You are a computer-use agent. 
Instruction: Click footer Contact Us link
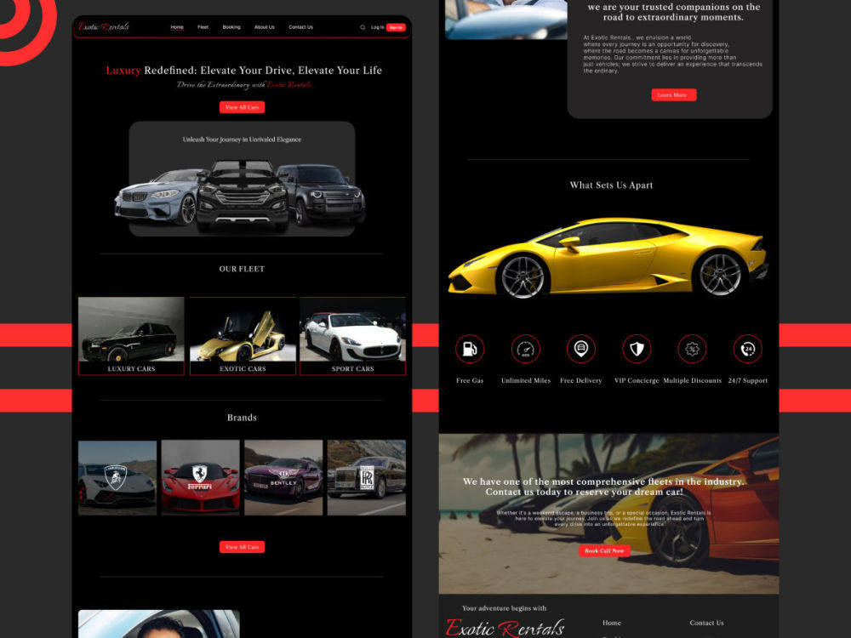(706, 623)
